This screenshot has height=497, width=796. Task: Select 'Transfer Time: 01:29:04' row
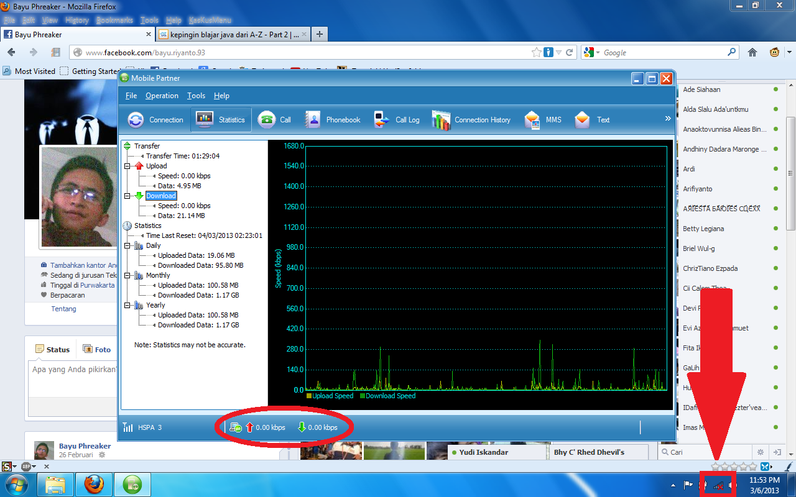pos(183,156)
